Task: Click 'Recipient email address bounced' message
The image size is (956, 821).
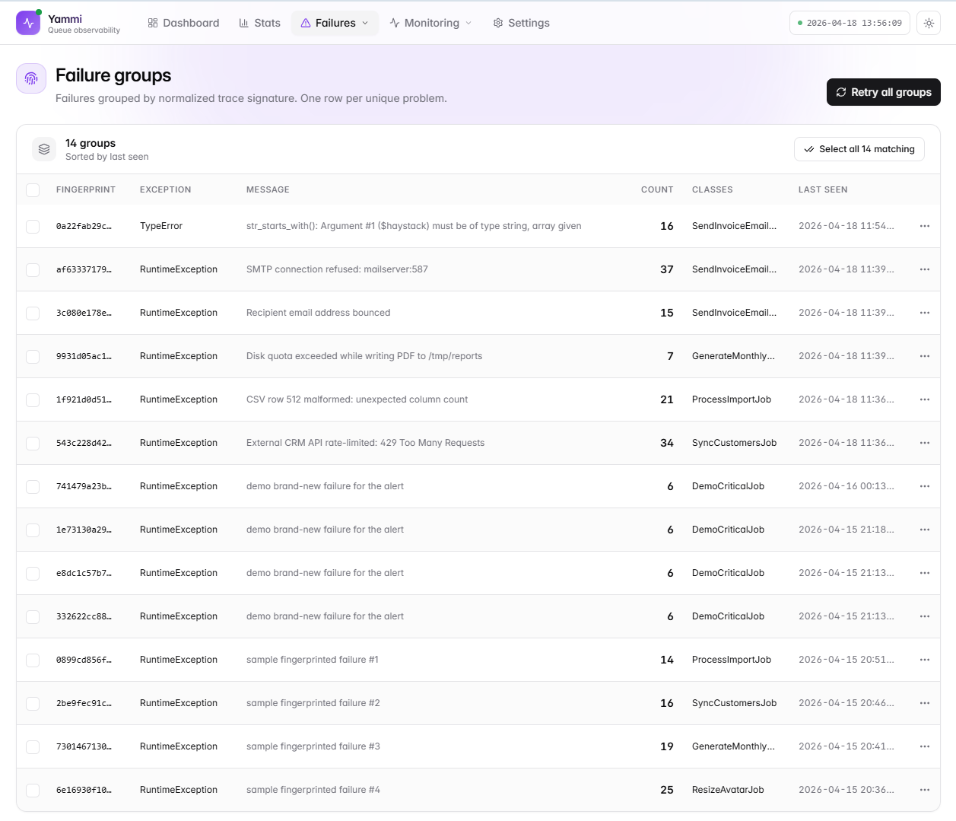Action: [x=318, y=313]
